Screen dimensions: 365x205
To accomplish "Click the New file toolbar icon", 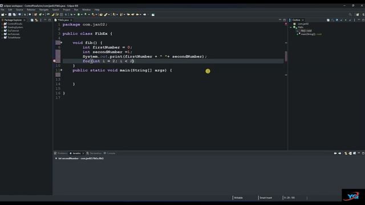I will coord(3,15).
